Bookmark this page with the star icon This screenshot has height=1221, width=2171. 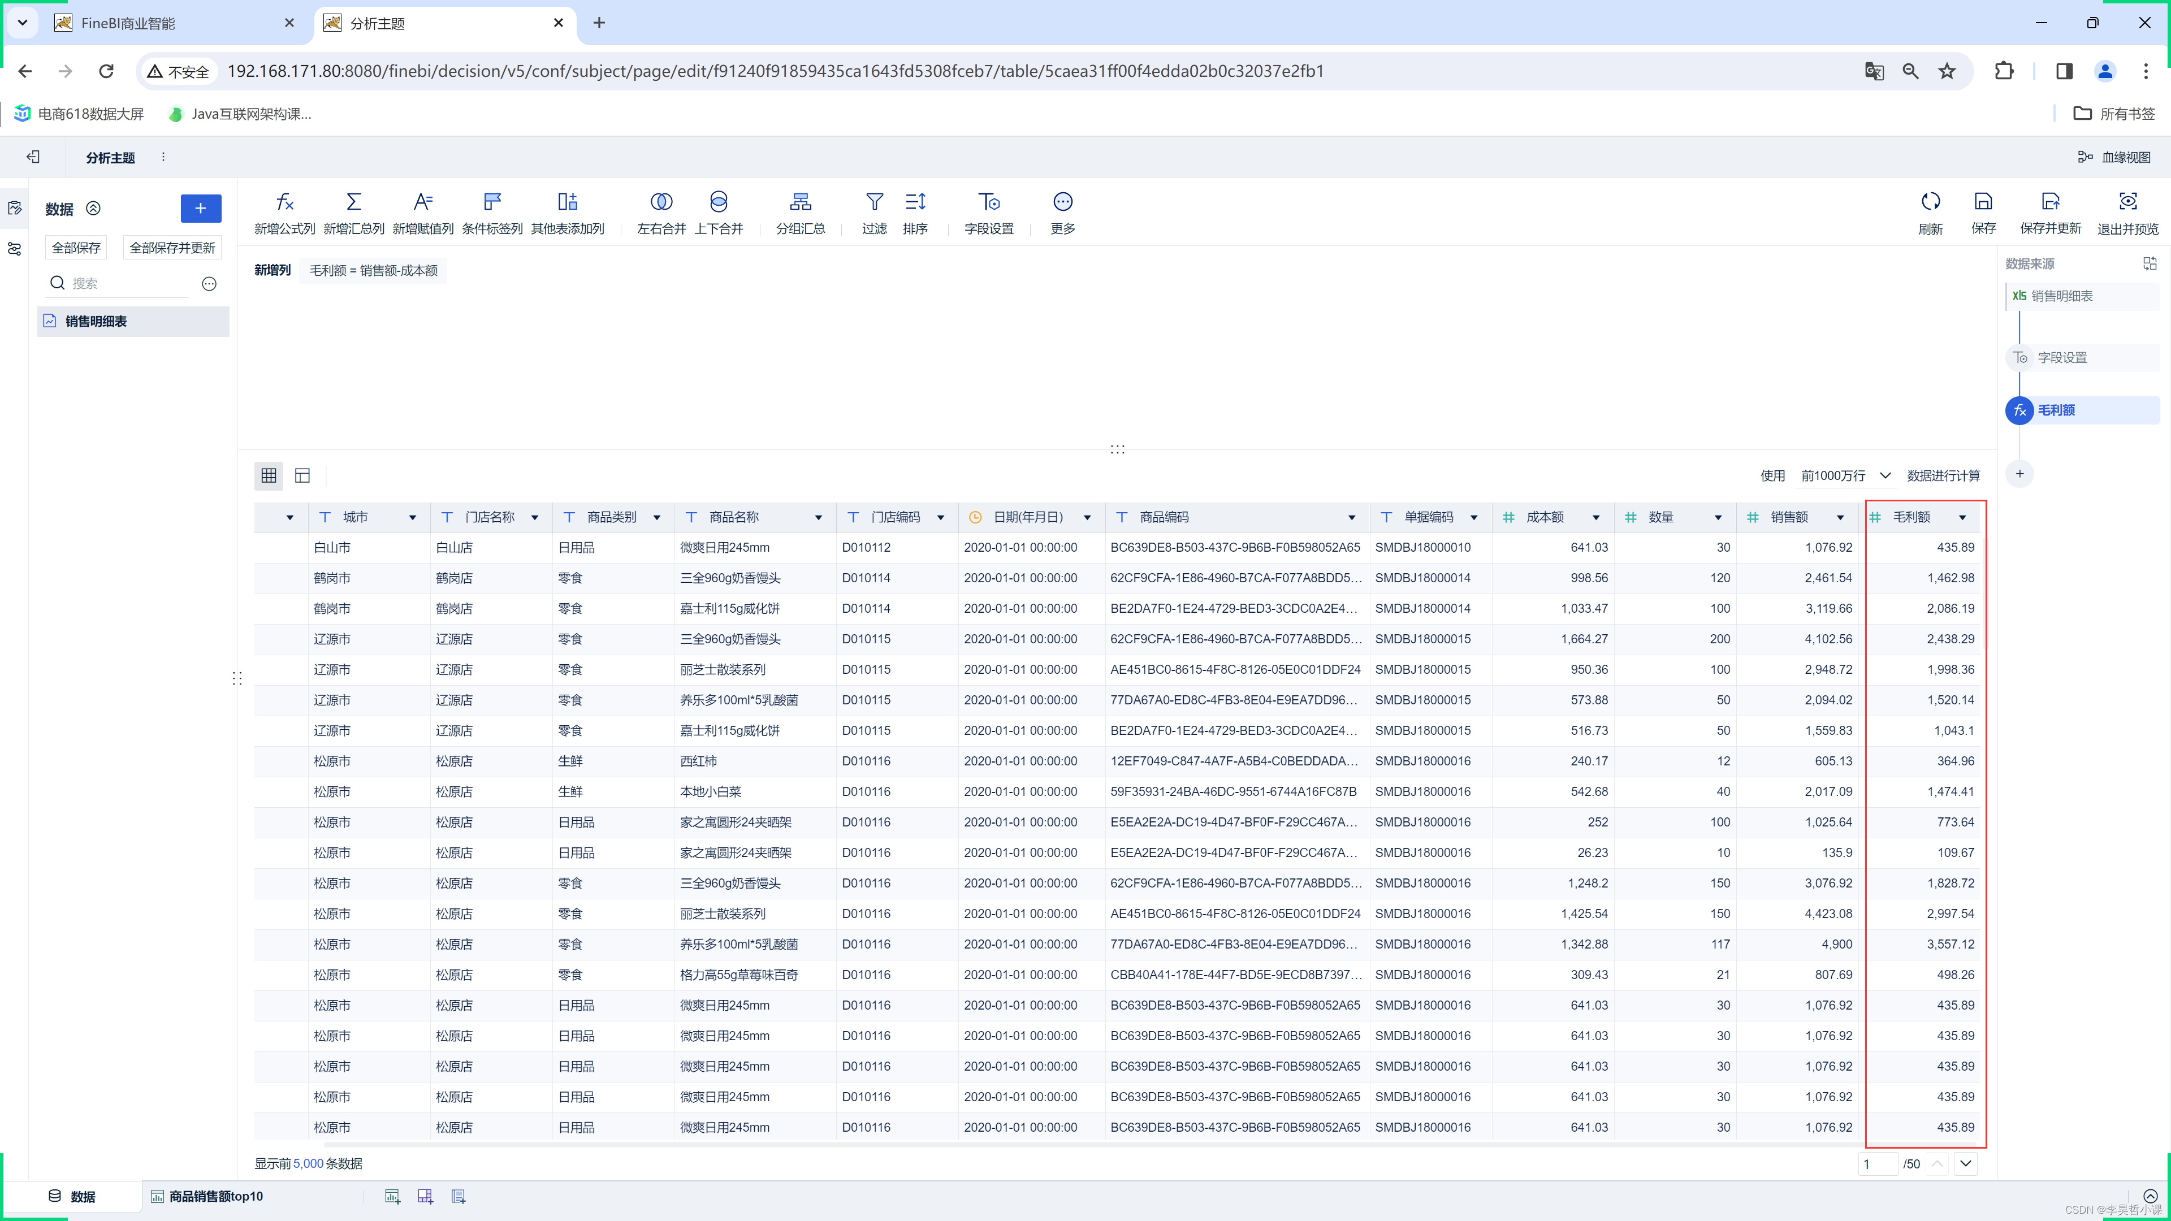tap(1947, 71)
